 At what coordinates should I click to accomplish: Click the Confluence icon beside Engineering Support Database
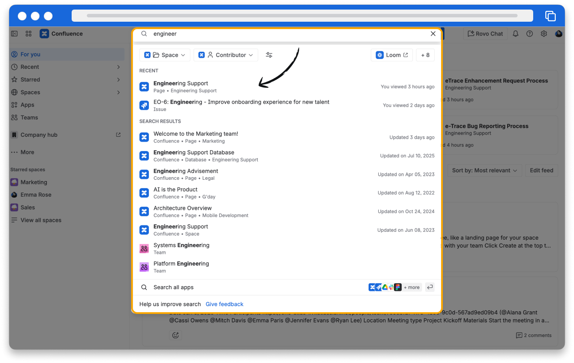[x=144, y=156]
